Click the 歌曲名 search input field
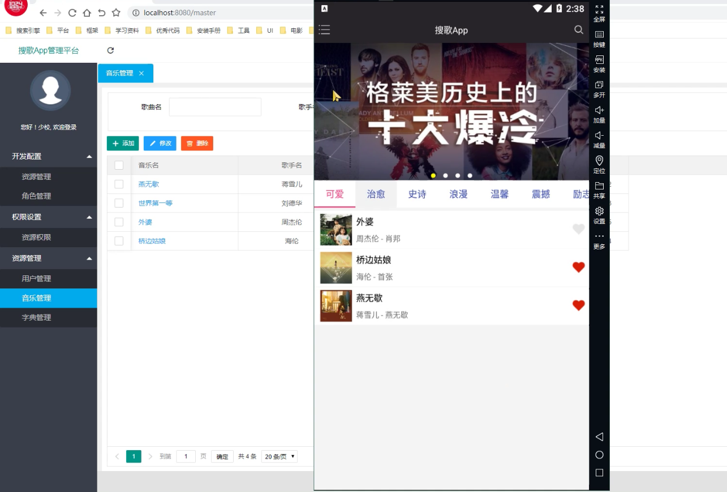The width and height of the screenshot is (727, 492). [215, 107]
